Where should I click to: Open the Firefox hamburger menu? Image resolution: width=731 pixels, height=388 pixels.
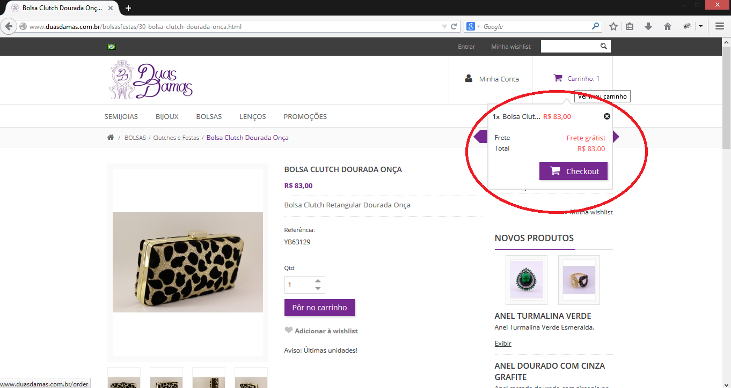(720, 26)
